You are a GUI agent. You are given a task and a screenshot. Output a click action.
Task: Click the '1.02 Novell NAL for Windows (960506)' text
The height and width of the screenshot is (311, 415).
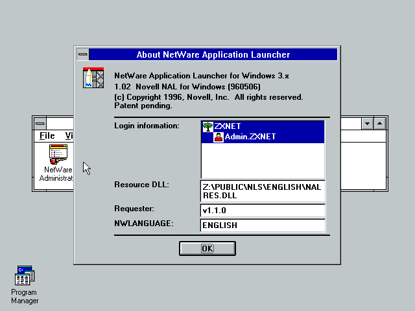coord(187,87)
